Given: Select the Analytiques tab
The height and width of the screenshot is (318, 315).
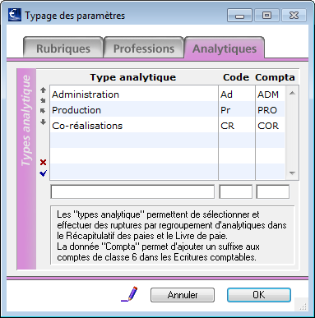Looking at the screenshot, I should [225, 48].
